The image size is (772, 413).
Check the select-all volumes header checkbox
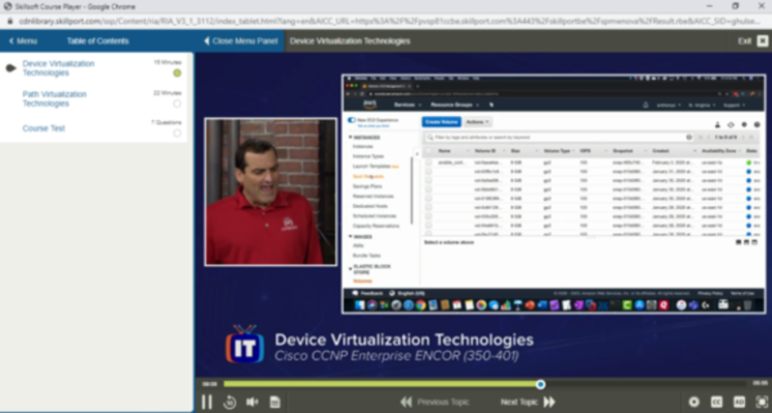(428, 151)
